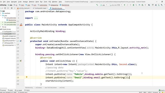The image size is (165, 93).
Task: Click the Debug app bug icon
Action: [134, 5]
